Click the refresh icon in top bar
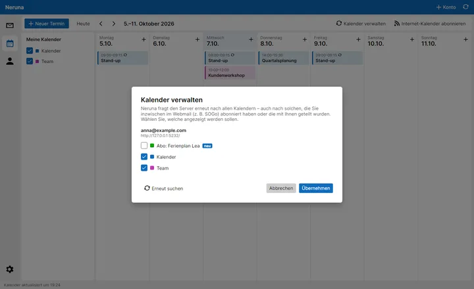The height and width of the screenshot is (289, 474). tap(465, 7)
